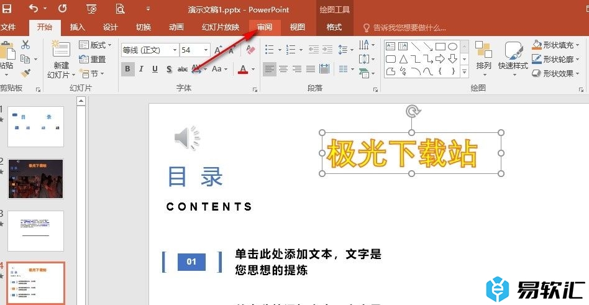Toggle Underline formatting

click(x=155, y=69)
